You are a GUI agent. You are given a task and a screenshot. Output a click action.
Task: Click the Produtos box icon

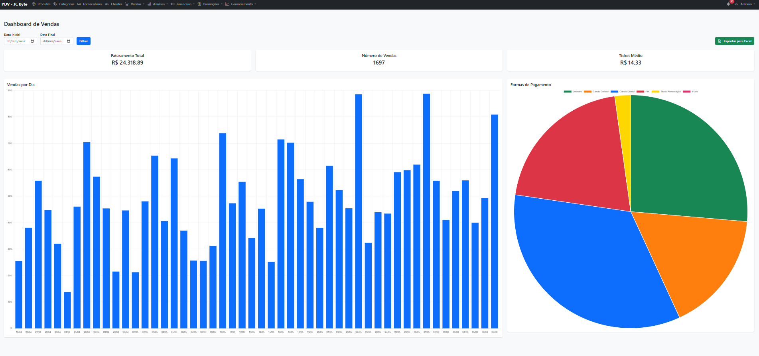34,4
